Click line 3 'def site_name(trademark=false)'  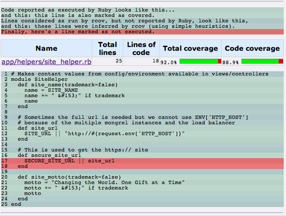click(x=142, y=85)
